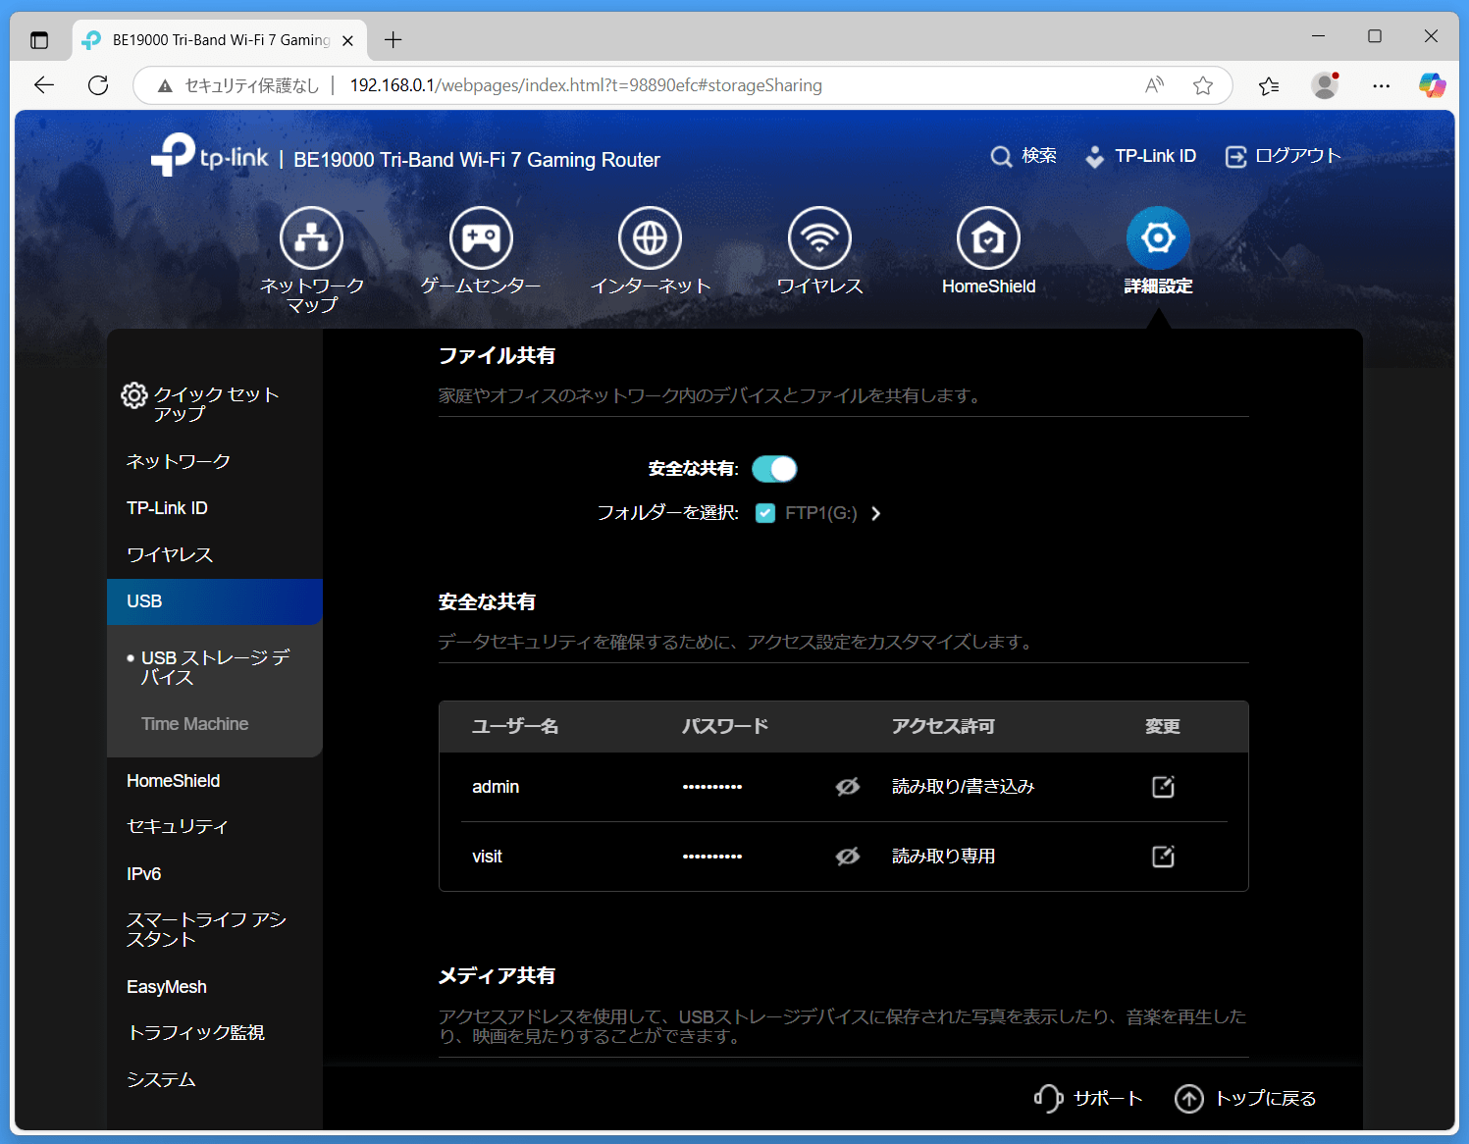This screenshot has height=1144, width=1469.
Task: Click the not-secure warning icon
Action: (165, 86)
